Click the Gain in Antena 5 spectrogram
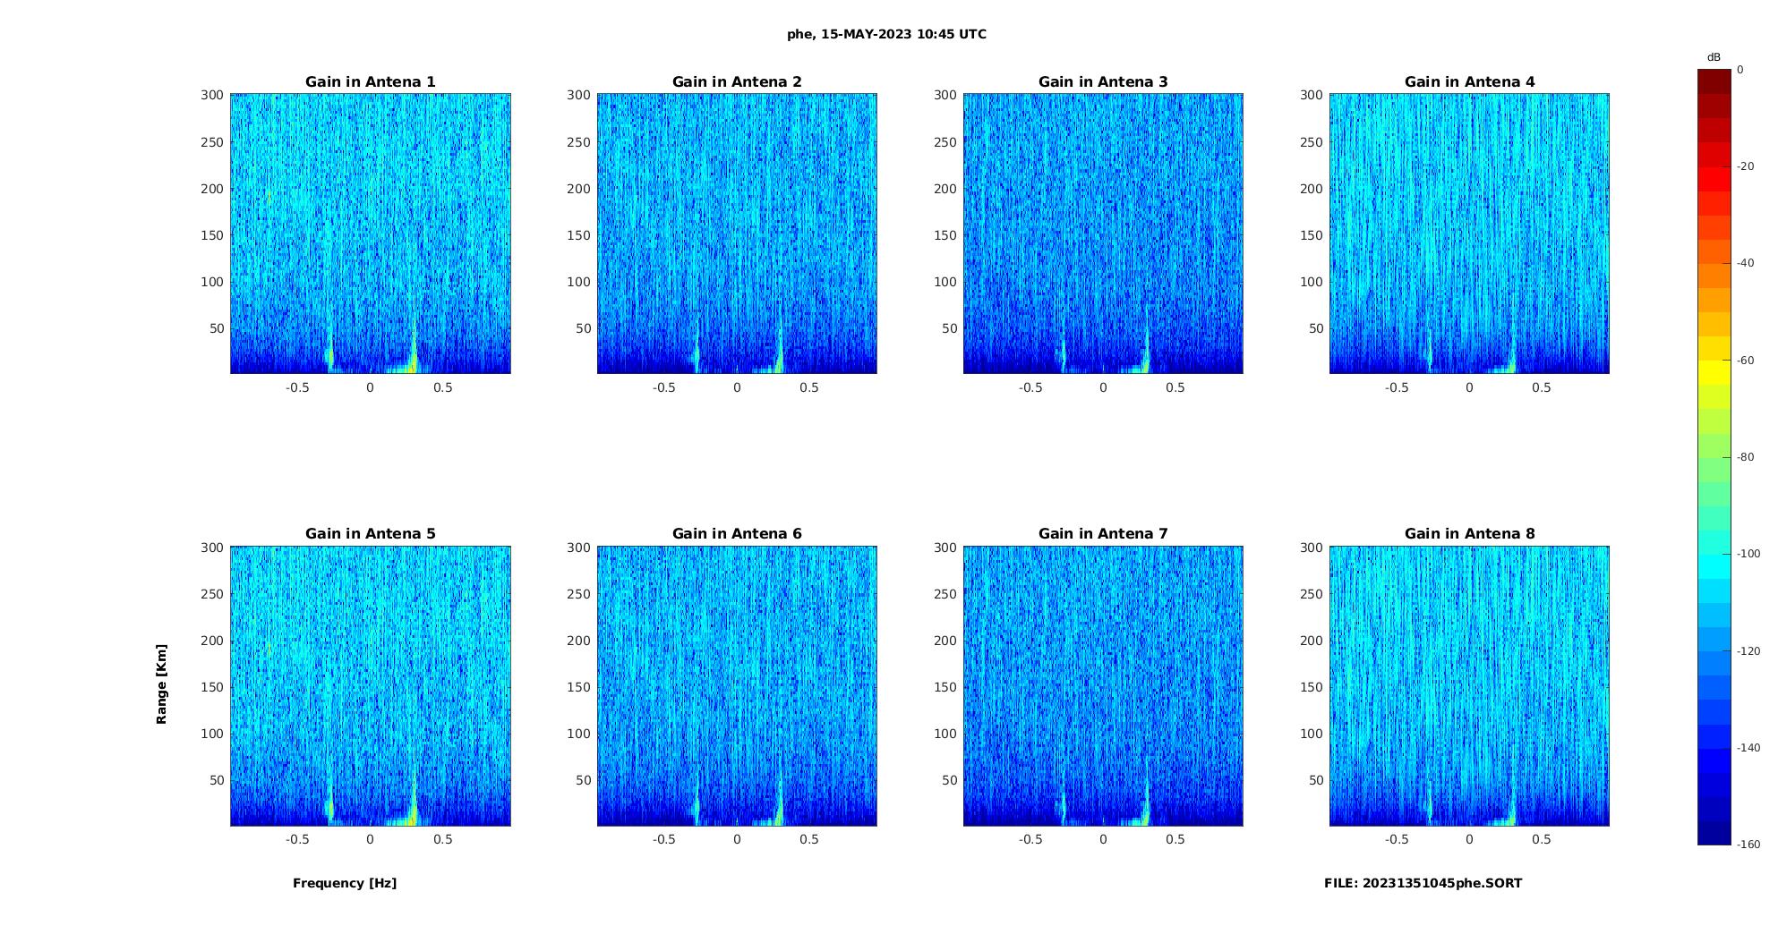The image size is (1778, 951). coord(371,685)
